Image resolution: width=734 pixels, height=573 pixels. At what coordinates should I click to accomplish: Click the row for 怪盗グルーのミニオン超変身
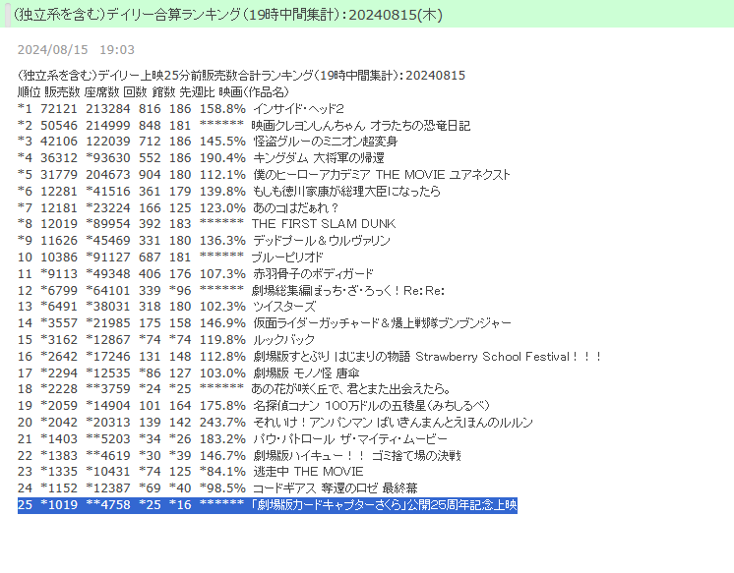[208, 142]
